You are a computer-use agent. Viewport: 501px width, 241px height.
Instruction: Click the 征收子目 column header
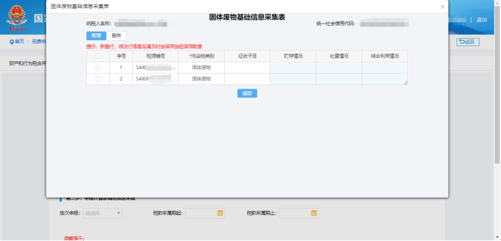pos(247,56)
